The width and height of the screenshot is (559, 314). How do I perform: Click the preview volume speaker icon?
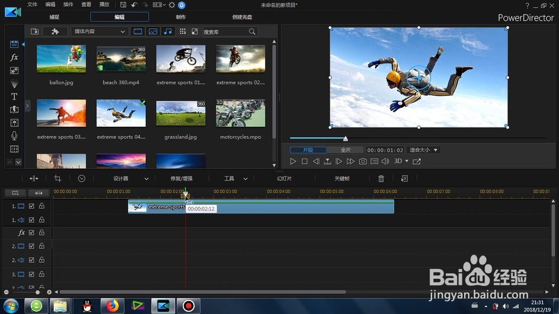point(385,161)
